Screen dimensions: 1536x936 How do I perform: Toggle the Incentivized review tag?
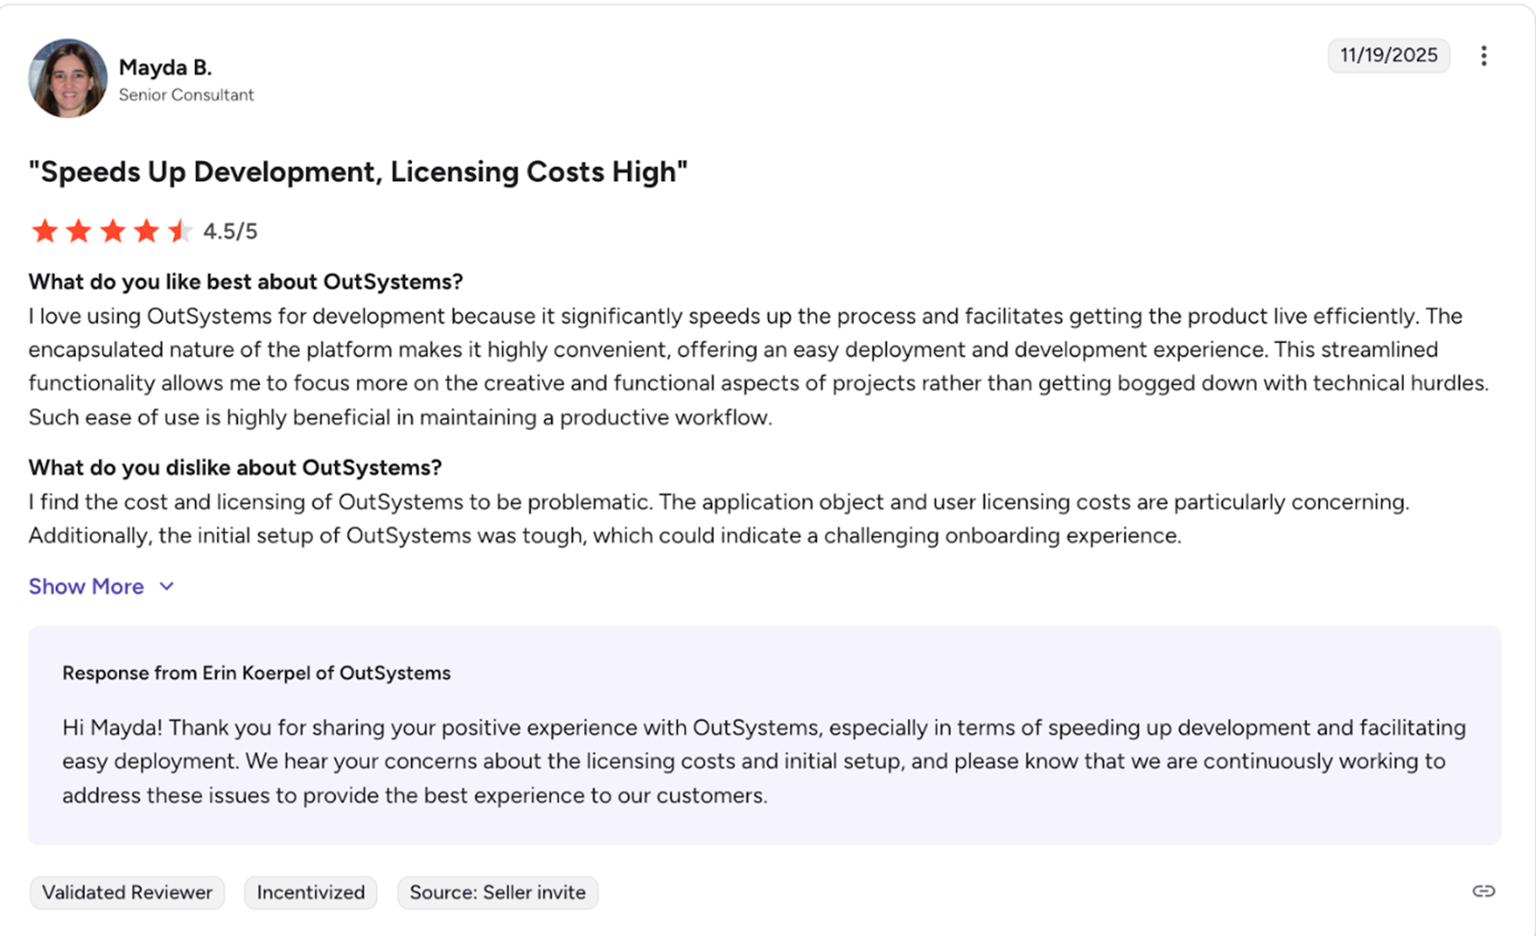[310, 892]
